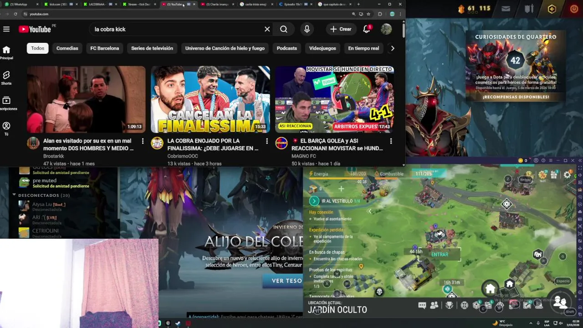Open Shorts in YouTube sidebar
This screenshot has width=583, height=328.
(x=6, y=78)
